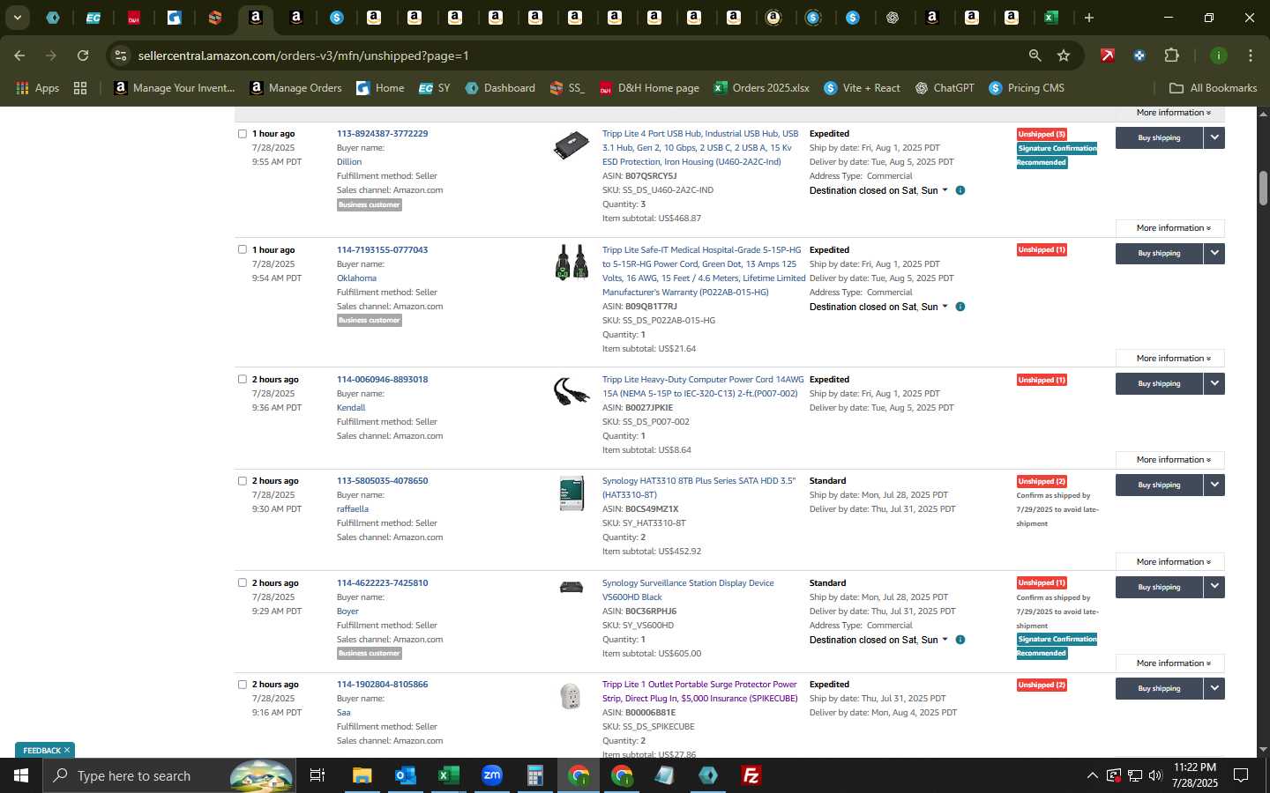The width and height of the screenshot is (1270, 793).
Task: Open order 113-5805035-4078650 details
Action: (382, 481)
